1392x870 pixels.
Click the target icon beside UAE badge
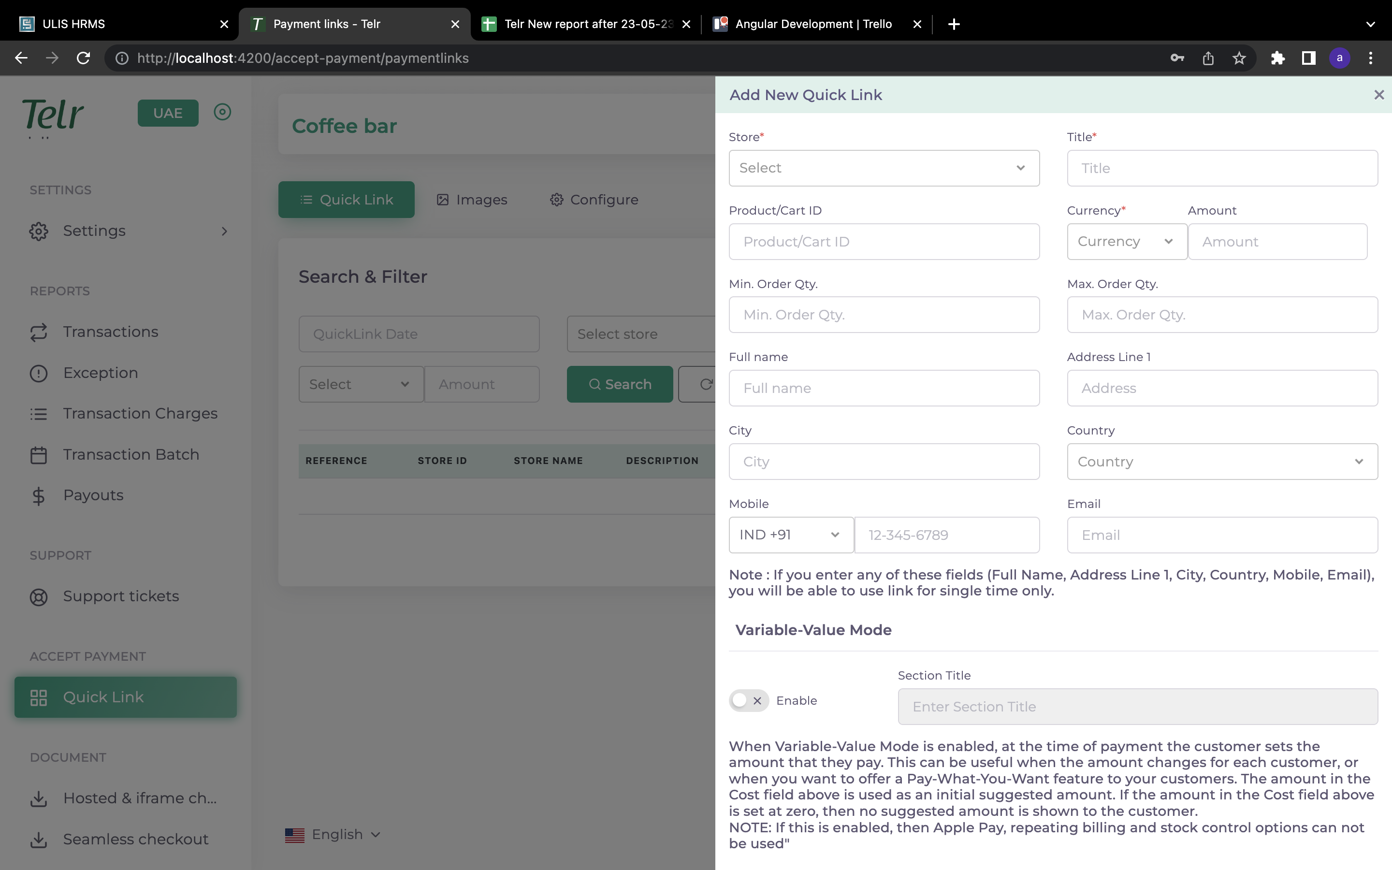point(222,112)
